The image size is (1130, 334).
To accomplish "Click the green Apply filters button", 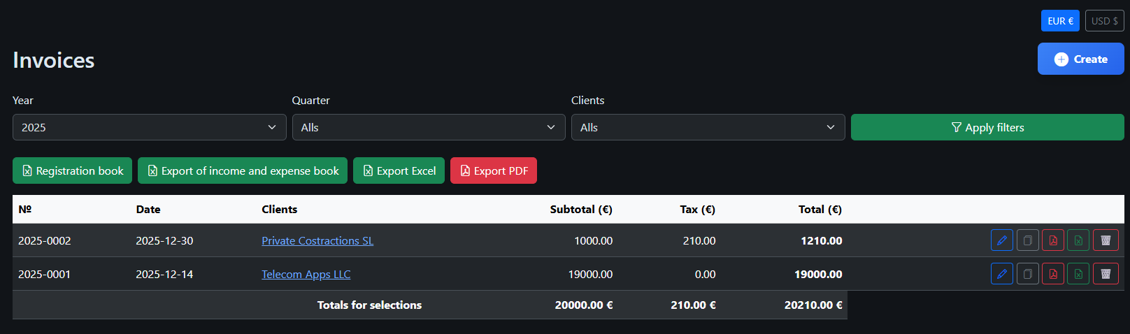I will (987, 127).
